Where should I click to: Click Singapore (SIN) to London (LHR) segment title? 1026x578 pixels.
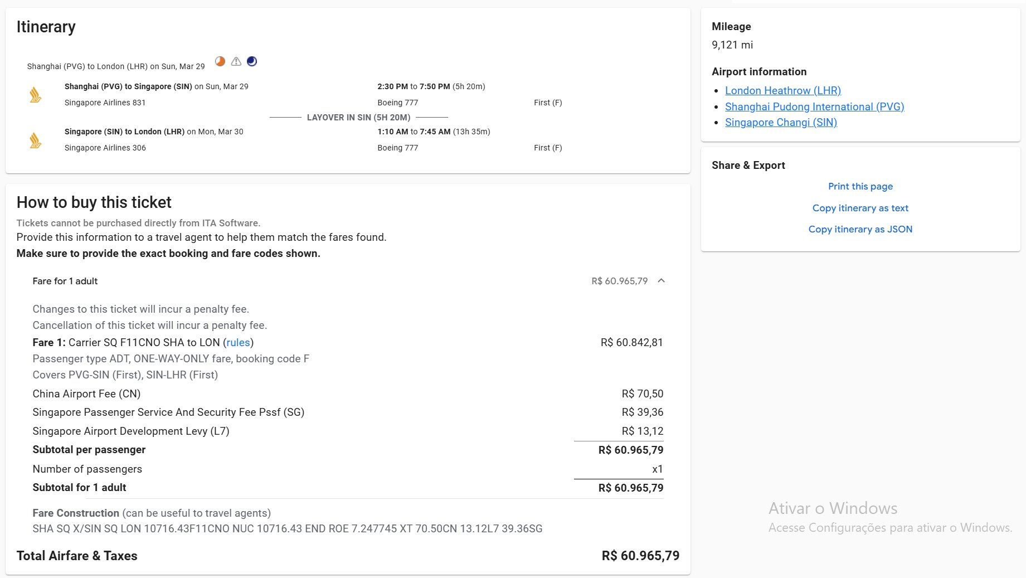tap(124, 132)
